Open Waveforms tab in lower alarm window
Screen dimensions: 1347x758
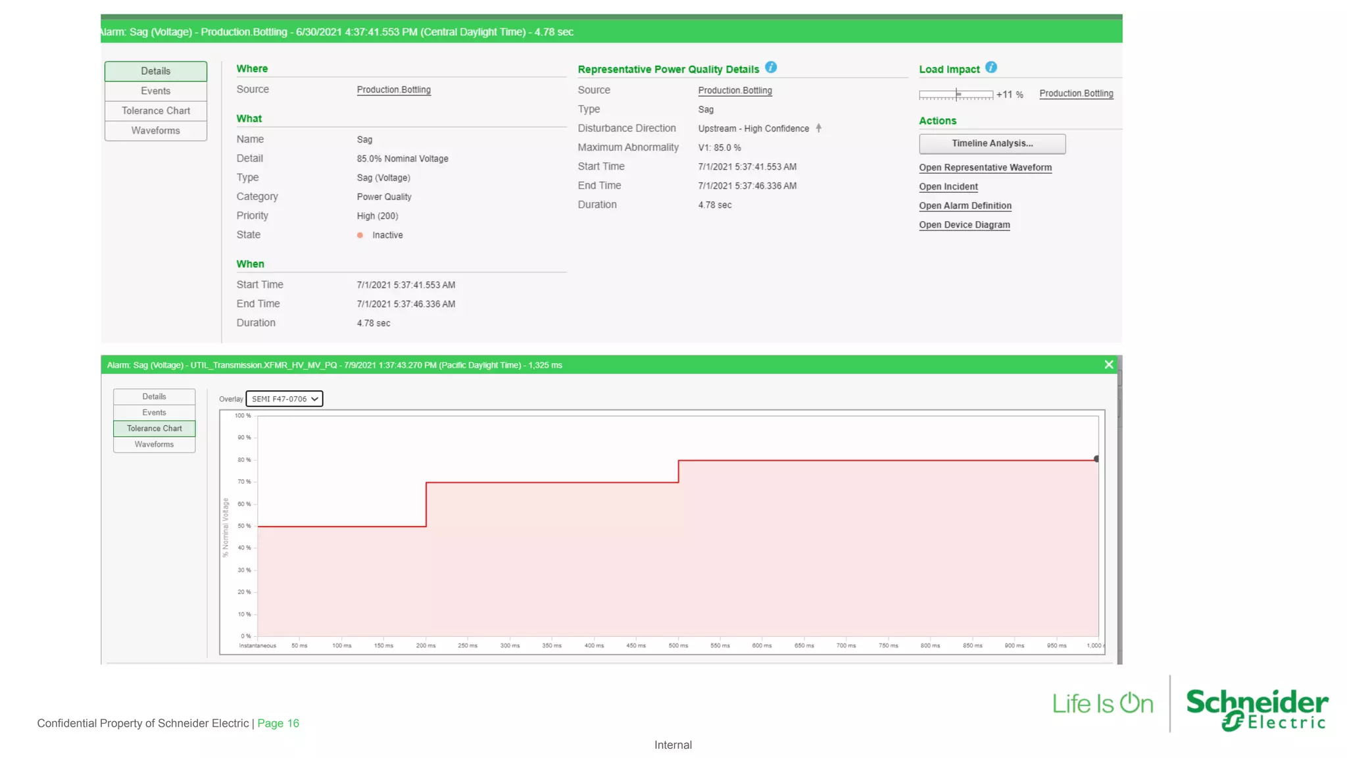pos(155,444)
